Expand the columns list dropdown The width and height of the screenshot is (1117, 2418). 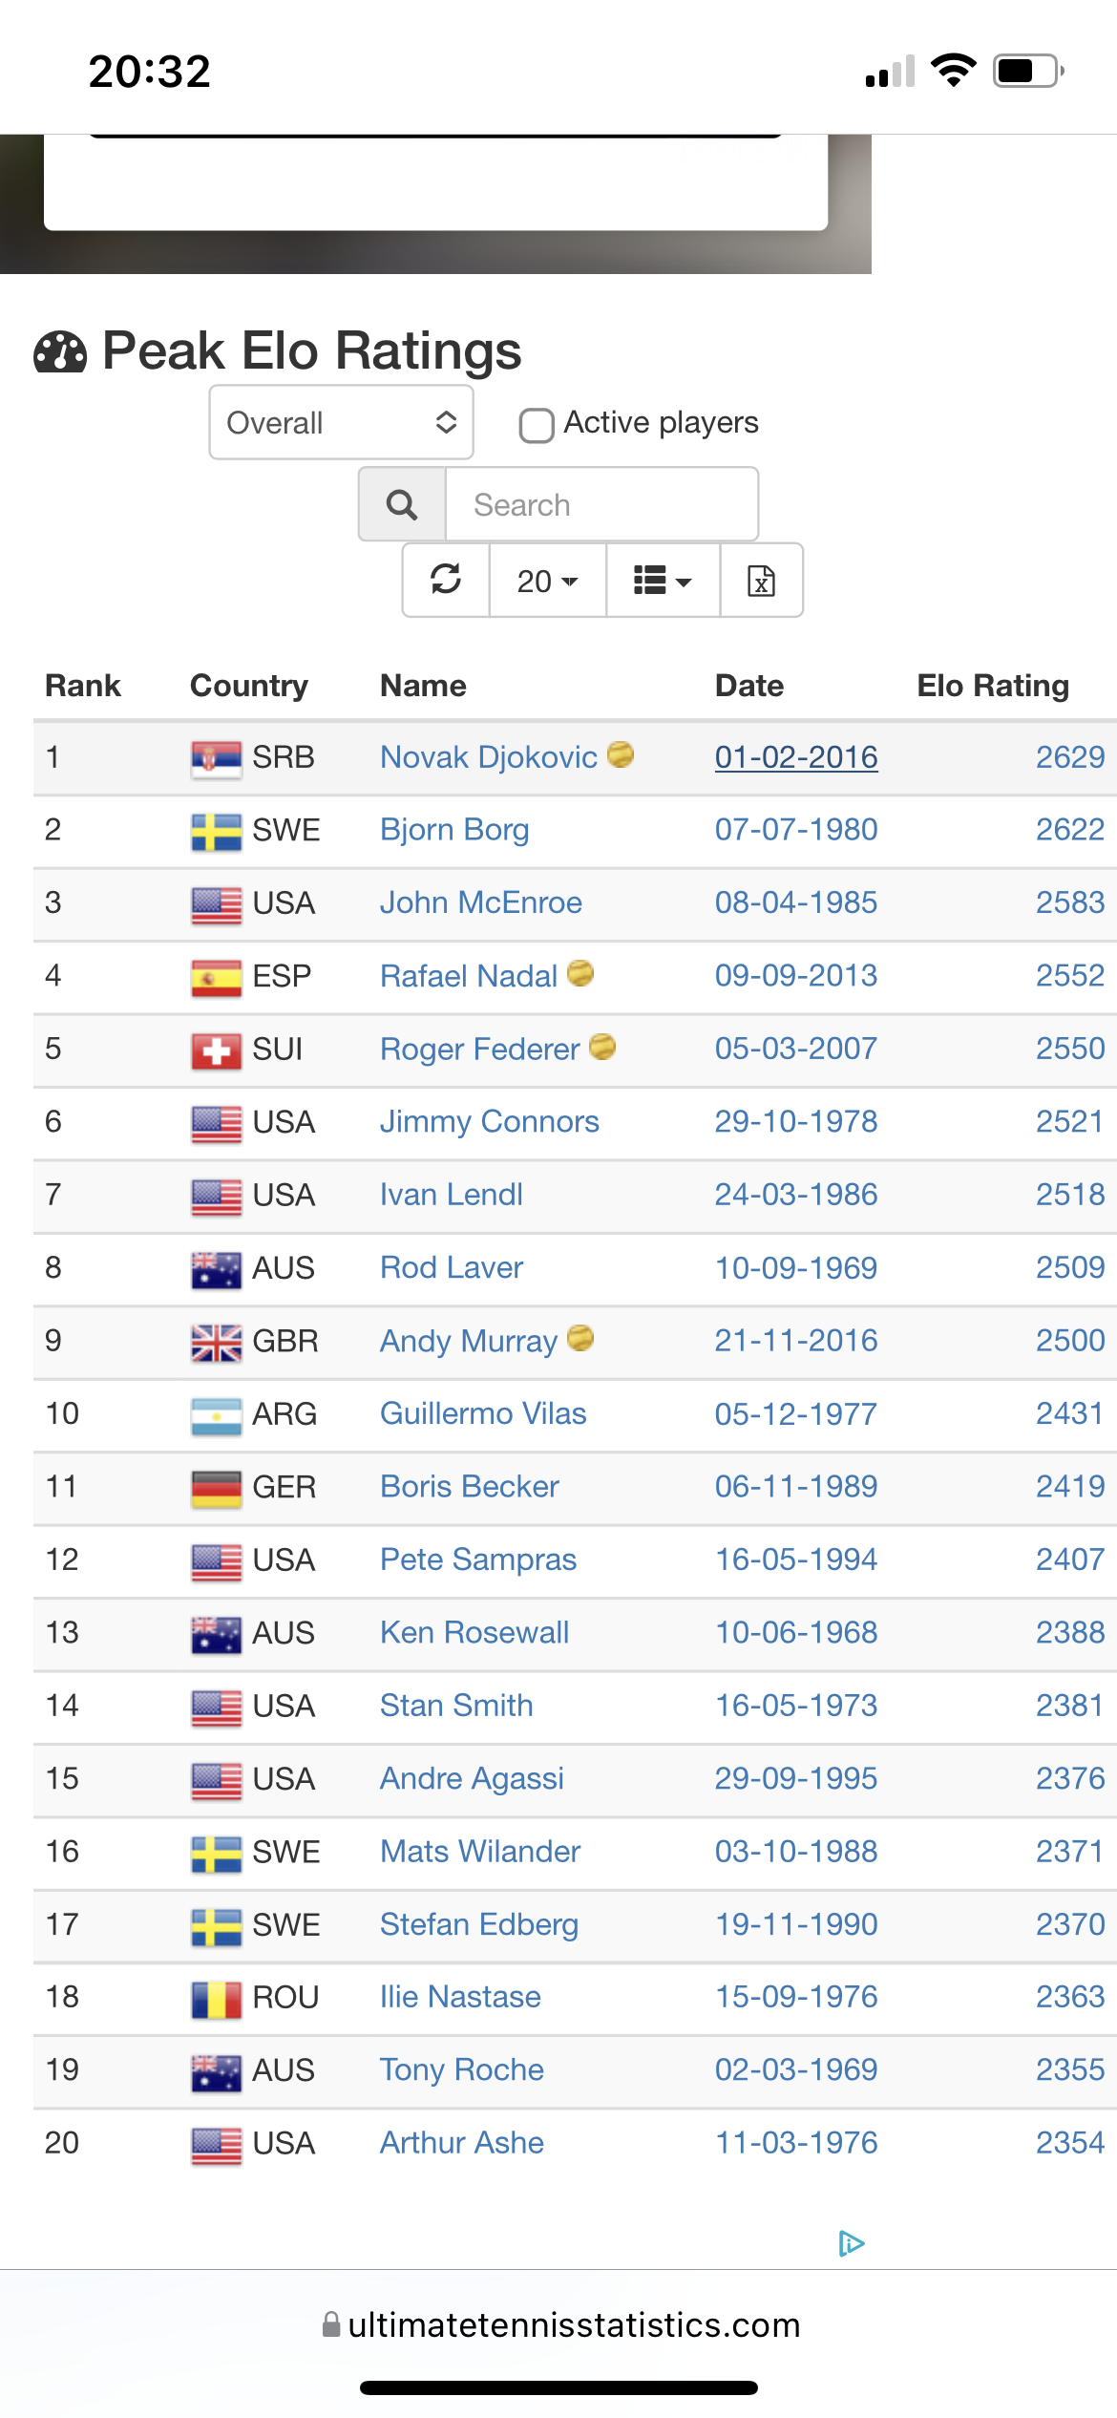[663, 580]
